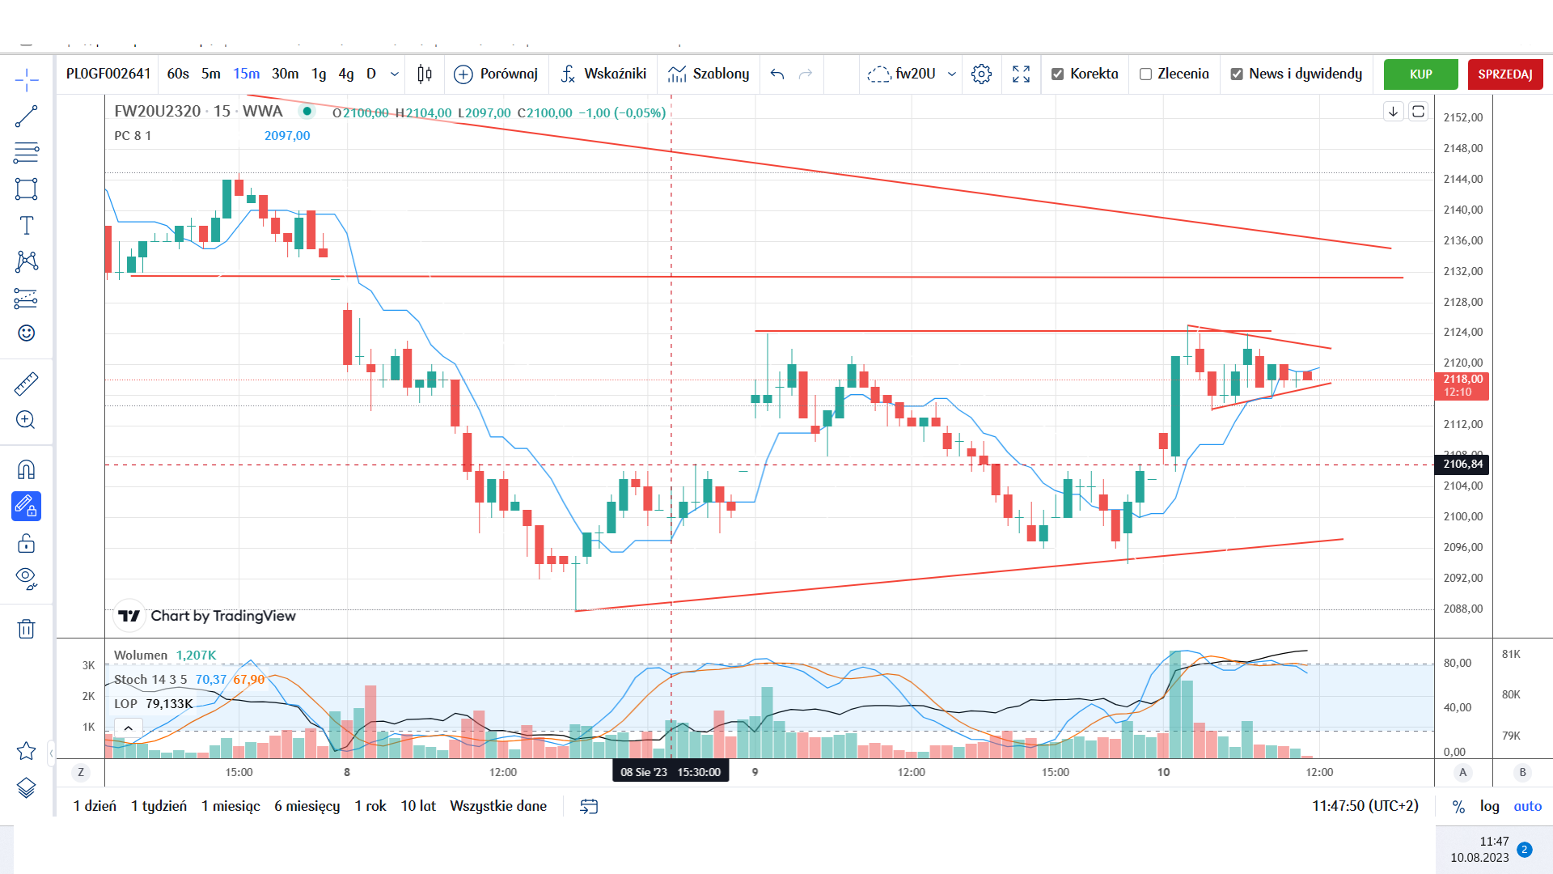Expand the interval list chevron
1553x874 pixels.
(x=394, y=74)
